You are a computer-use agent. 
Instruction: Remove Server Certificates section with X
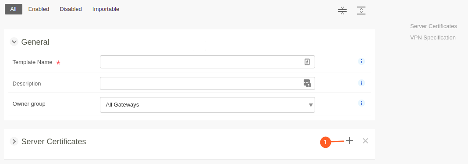coord(365,141)
